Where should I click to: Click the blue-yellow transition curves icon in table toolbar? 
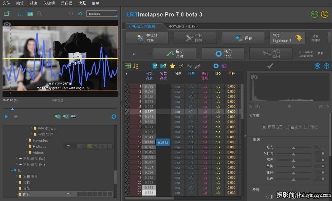pyautogui.click(x=181, y=66)
